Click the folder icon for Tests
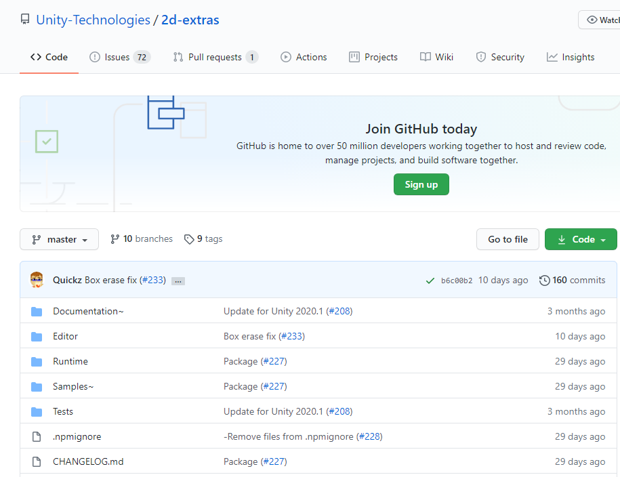620x477 pixels. coord(37,412)
